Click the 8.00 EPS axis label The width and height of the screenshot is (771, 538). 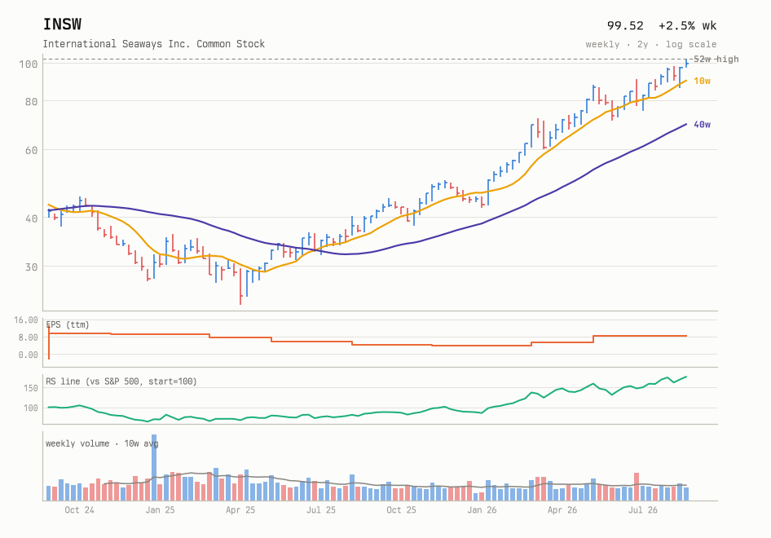tap(28, 337)
